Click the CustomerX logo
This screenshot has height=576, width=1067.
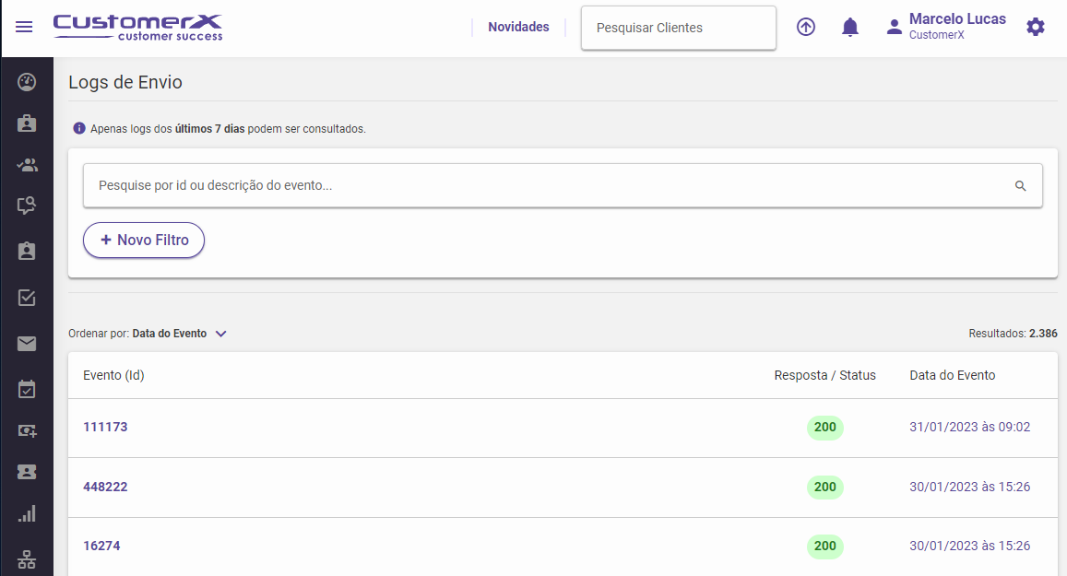coord(138,28)
